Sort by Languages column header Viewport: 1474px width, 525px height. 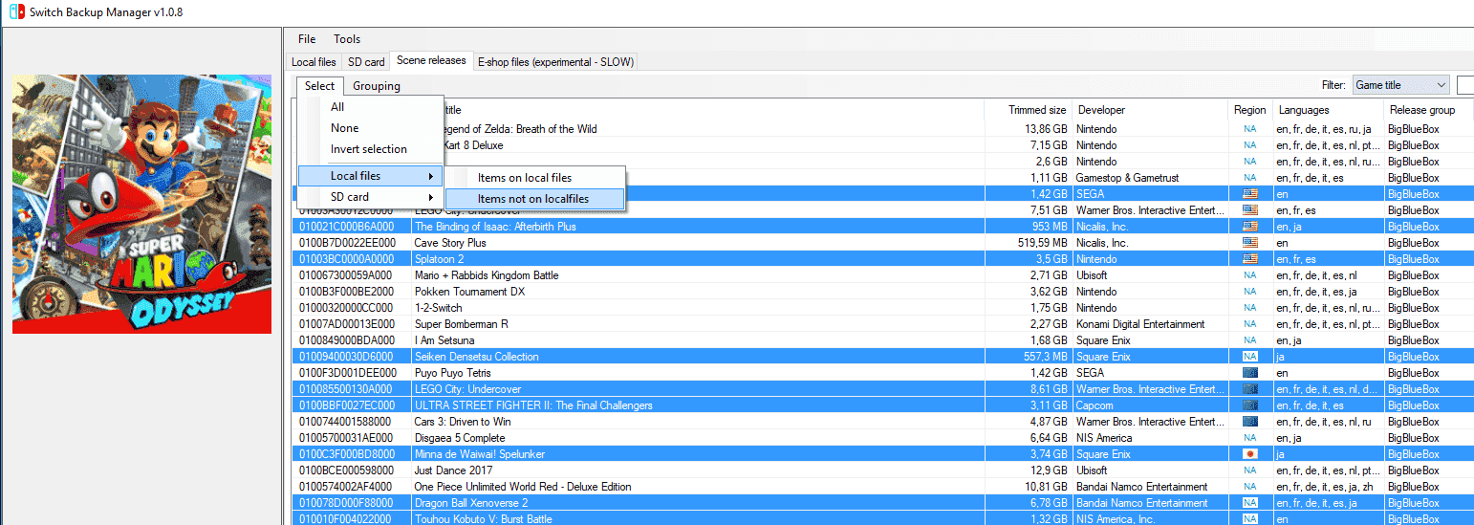pyautogui.click(x=1328, y=110)
